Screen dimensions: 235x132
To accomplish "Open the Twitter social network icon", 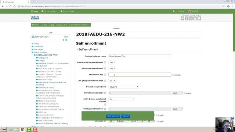I will click(x=182, y=18).
